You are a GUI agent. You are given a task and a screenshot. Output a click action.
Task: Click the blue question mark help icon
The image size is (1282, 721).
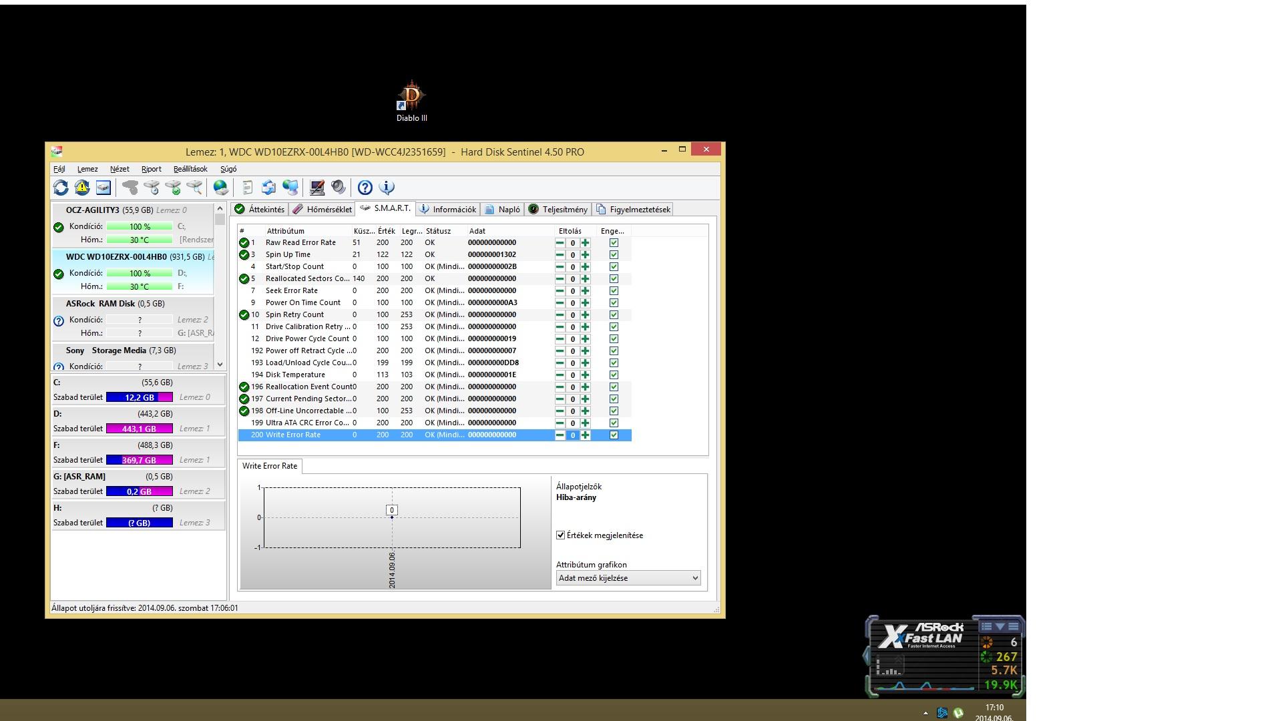[x=365, y=188]
